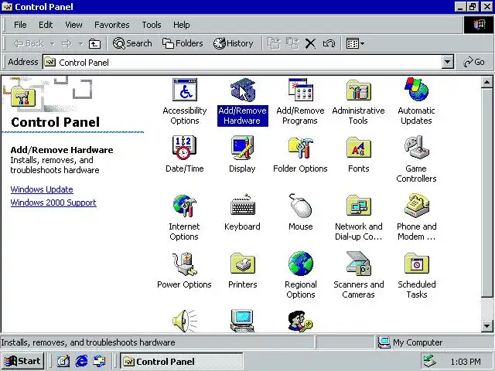495x371 pixels.
Task: Click the Forward arrow toolbar button
Action: (x=67, y=43)
